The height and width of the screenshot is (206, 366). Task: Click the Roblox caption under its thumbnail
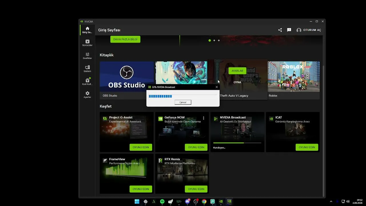point(273,96)
